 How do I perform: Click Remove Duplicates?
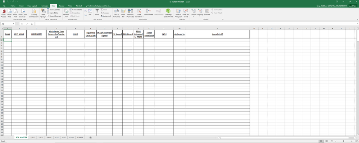pyautogui.click(x=130, y=13)
